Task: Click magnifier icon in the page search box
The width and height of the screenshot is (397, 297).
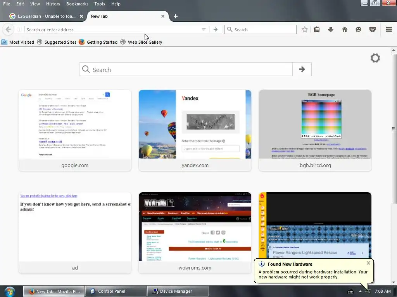Action: point(86,69)
